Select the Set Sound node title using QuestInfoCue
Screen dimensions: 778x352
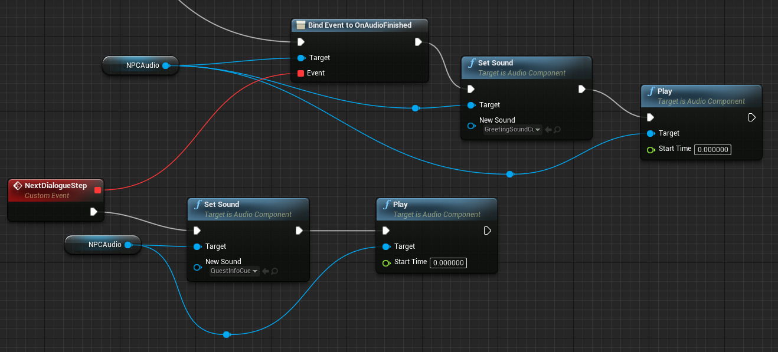(222, 205)
